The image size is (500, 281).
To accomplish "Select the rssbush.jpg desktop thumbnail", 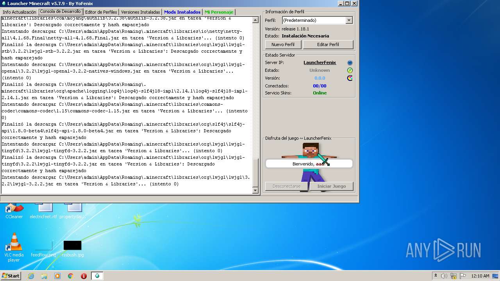I will pos(73,249).
